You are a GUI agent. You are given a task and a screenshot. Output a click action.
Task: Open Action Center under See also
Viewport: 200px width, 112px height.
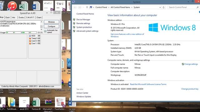coord(82,93)
